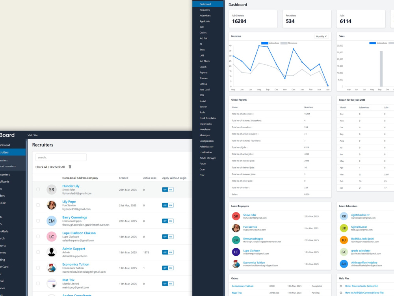
Task: Tick the checkbox for Lily Pope row
Action: (x=38, y=205)
